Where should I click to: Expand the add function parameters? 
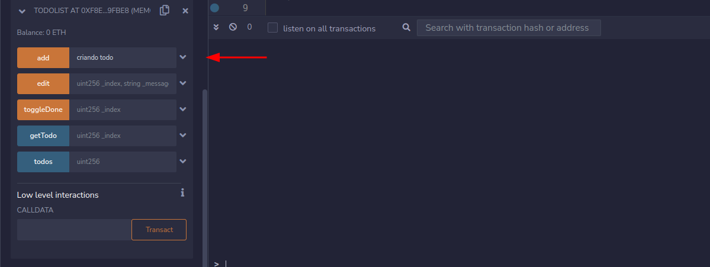coord(183,57)
